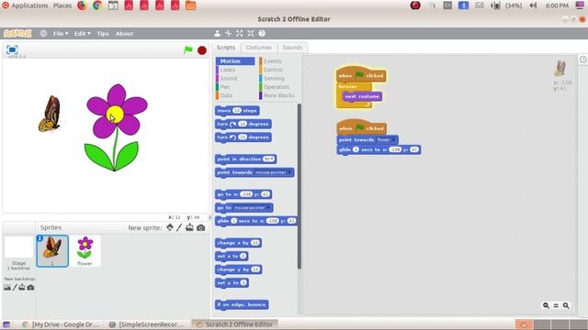The width and height of the screenshot is (588, 330).
Task: Select the flower sprite thumbnail
Action: [x=85, y=250]
